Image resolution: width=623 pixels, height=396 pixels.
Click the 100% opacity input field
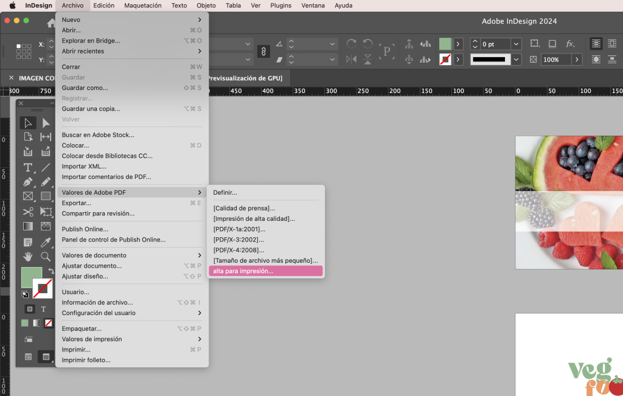click(x=555, y=60)
